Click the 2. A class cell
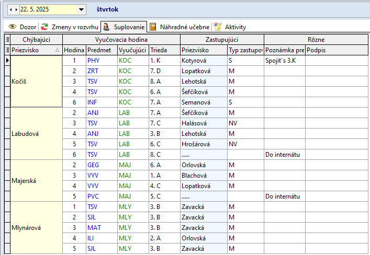 (164, 238)
